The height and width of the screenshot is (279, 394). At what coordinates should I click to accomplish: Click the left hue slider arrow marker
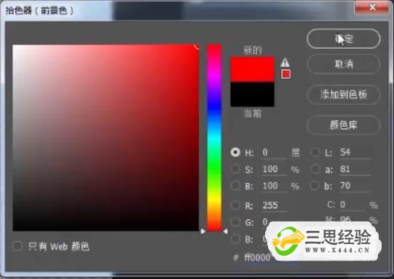[202, 231]
